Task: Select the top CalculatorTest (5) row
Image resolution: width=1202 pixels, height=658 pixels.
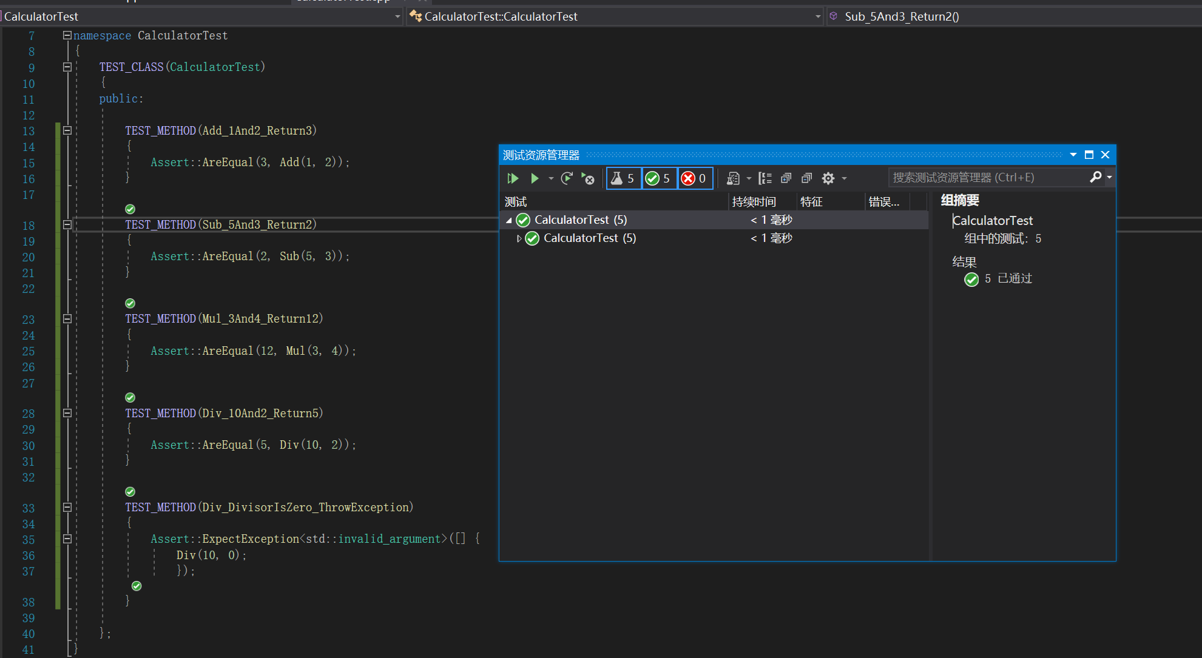Action: [x=714, y=220]
